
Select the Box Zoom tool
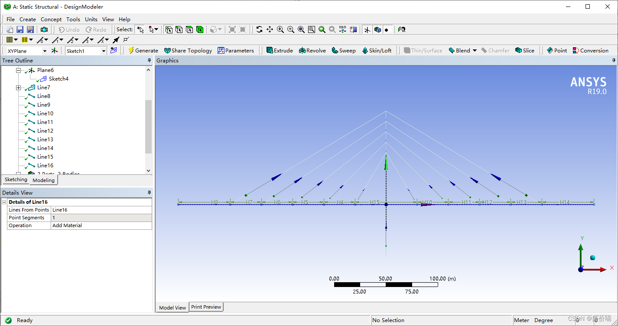[290, 29]
